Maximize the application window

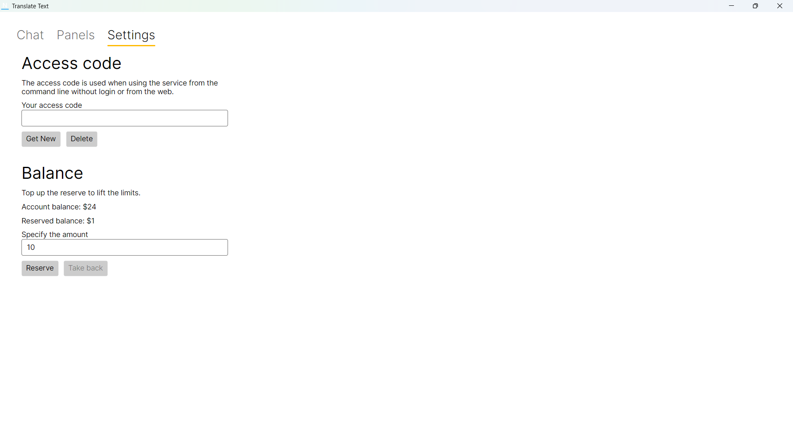pyautogui.click(x=755, y=6)
